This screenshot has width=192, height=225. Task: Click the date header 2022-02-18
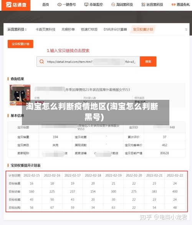(93, 175)
